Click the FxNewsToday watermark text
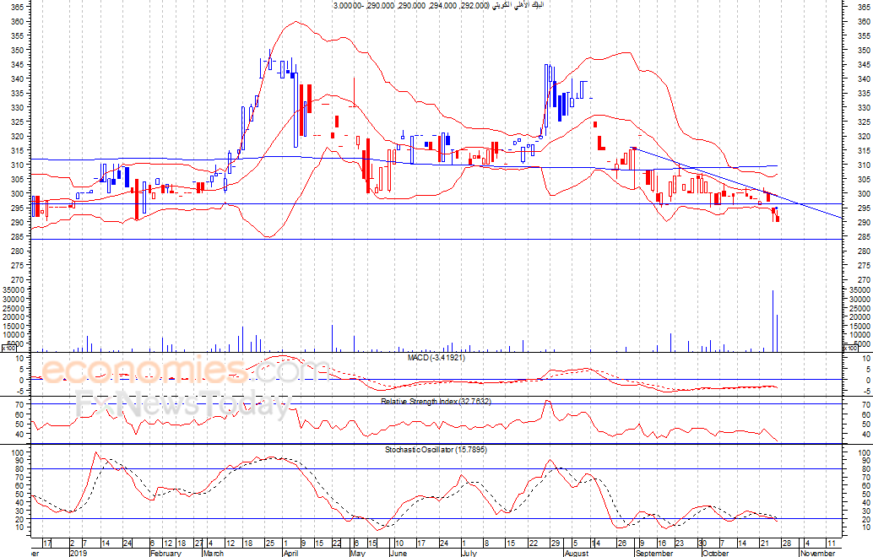873x557 pixels. point(183,405)
